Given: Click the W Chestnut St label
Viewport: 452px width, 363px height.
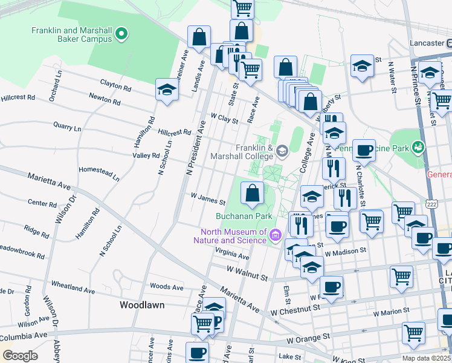Looking at the screenshot, I should pyautogui.click(x=295, y=310).
